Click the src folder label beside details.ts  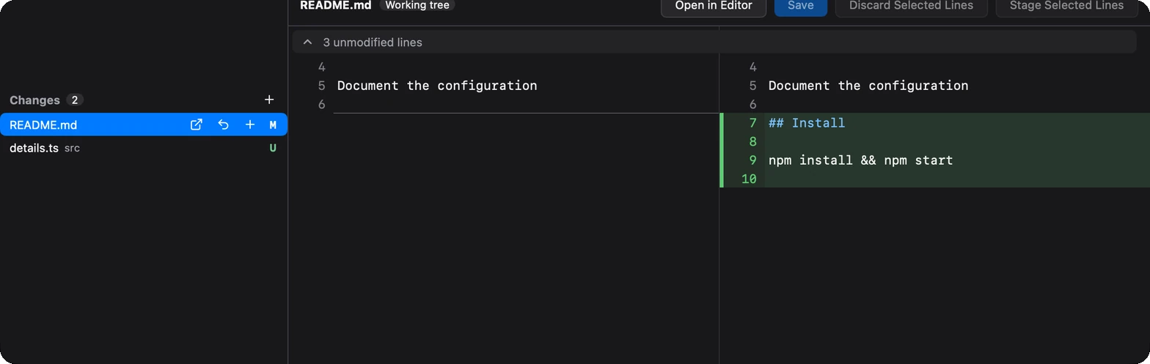[72, 149]
